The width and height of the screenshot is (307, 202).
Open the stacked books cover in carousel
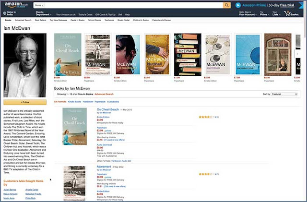coord(188,55)
